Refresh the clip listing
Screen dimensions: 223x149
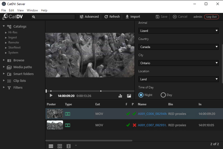[x=112, y=17]
